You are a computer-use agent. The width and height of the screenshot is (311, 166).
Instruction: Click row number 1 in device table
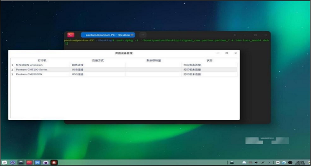pyautogui.click(x=12, y=65)
